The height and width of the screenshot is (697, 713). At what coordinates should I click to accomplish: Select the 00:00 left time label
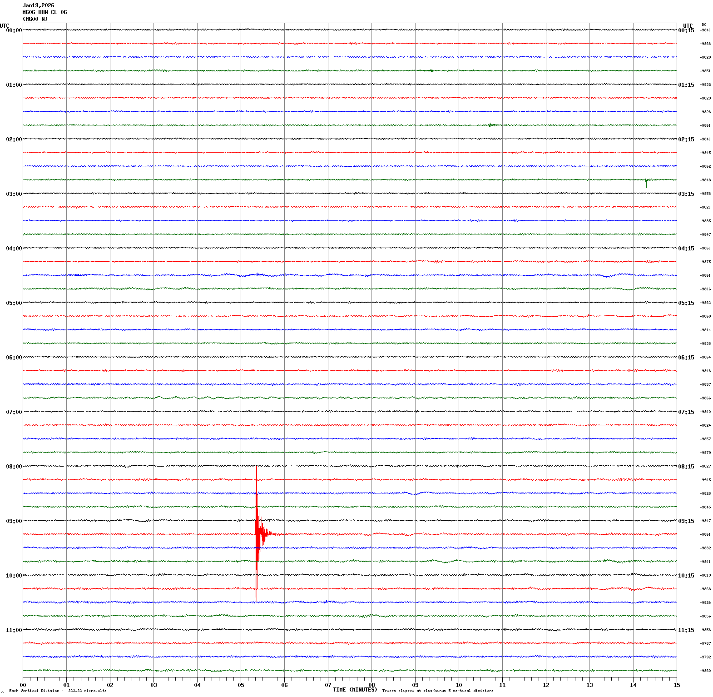coord(14,30)
